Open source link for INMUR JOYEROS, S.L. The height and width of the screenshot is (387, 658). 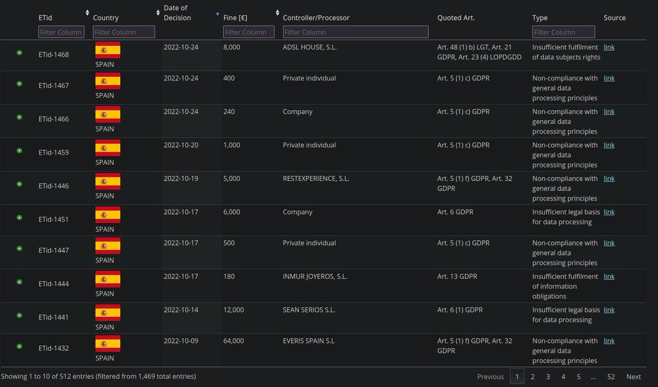(x=609, y=276)
